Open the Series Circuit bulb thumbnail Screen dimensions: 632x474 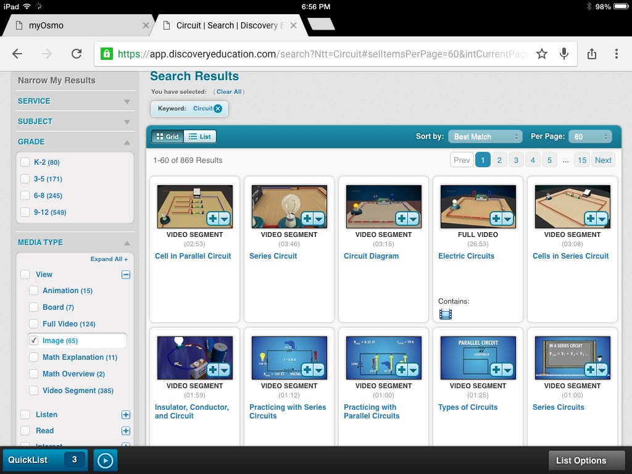289,206
